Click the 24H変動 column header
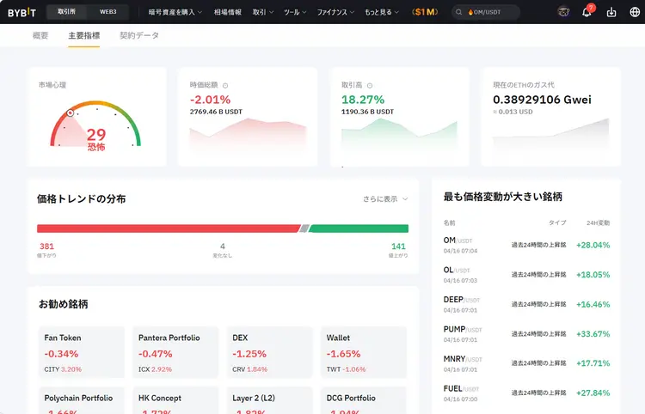 coord(598,223)
